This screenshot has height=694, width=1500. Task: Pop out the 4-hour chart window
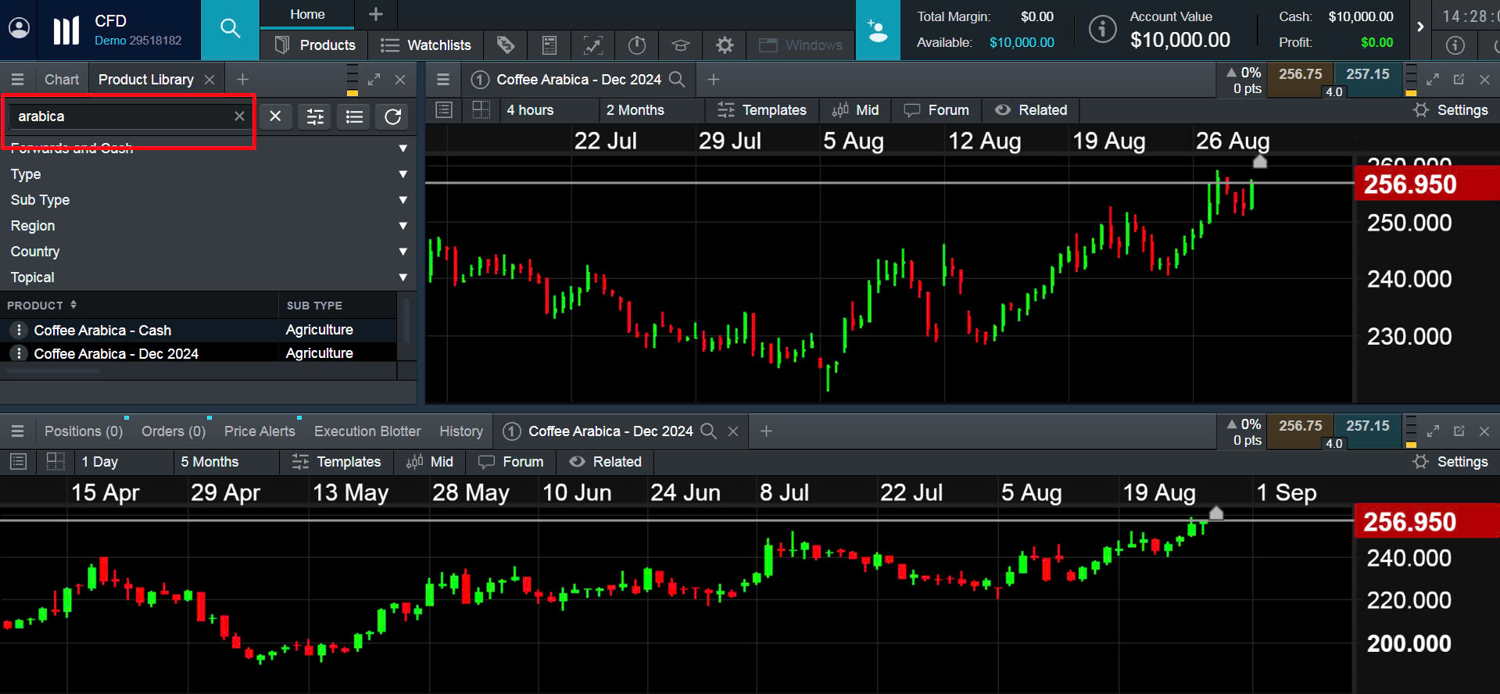pyautogui.click(x=1459, y=80)
